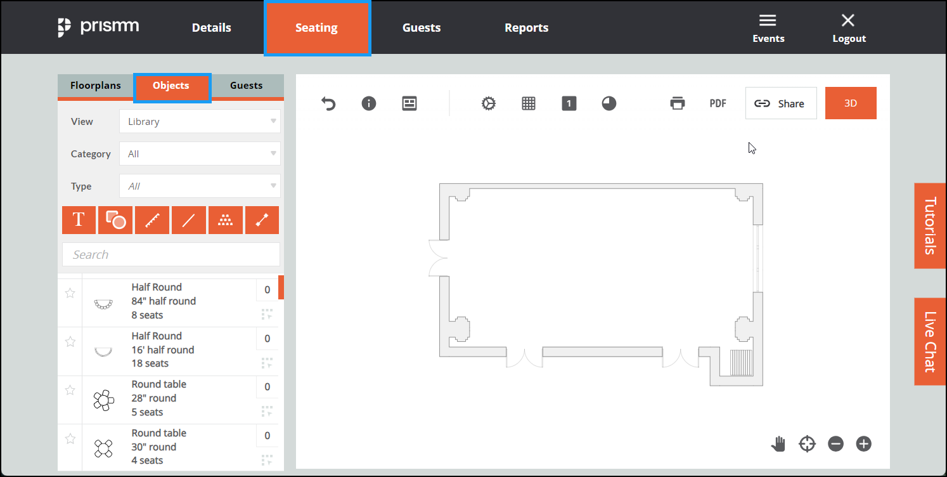Viewport: 947px width, 477px height.
Task: Open the Details tab
Action: [212, 28]
